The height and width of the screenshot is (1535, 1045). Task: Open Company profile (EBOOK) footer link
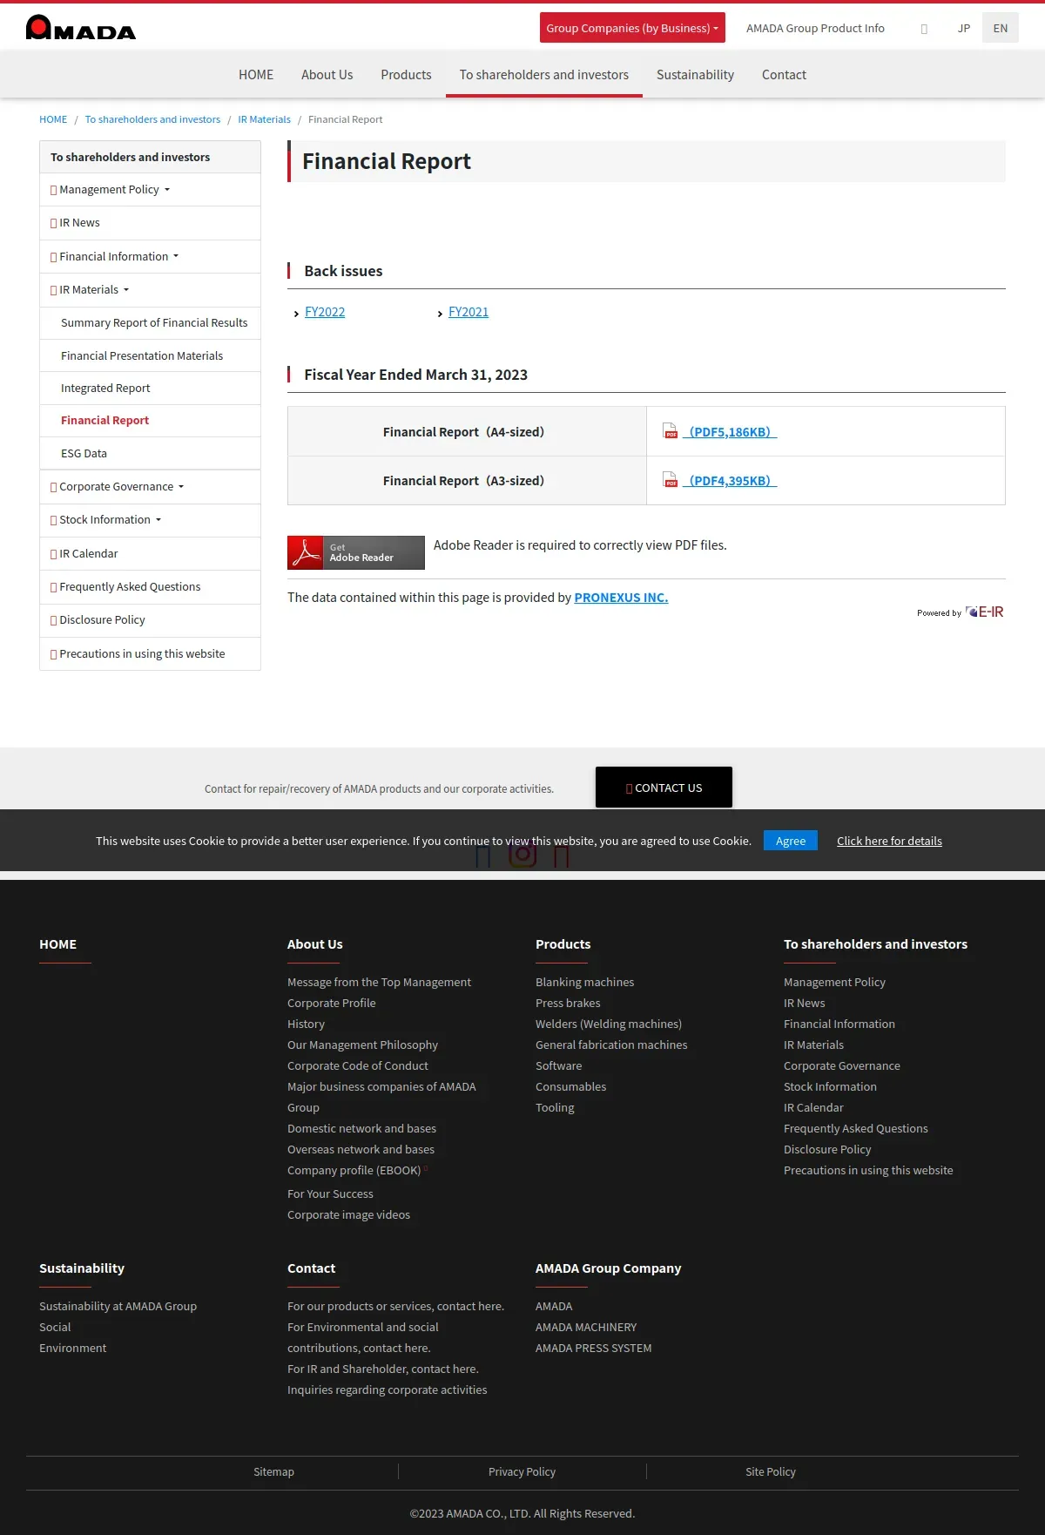[x=354, y=1170]
